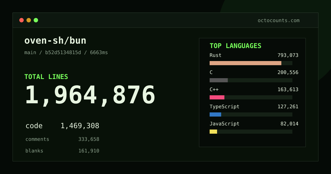Click the blue TypeScript progress bar

[x=215, y=114]
